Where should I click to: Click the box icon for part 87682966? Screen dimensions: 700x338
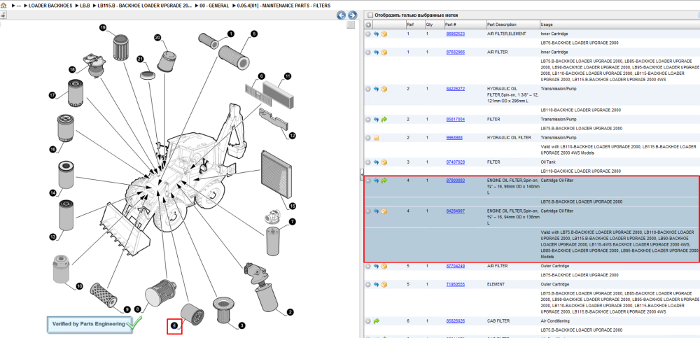(384, 52)
